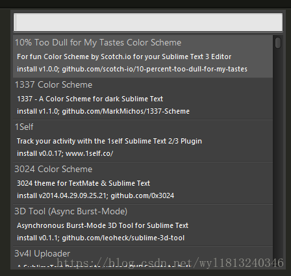Click '1337 - A Color Scheme for dark Sublime Text'

(x=90, y=99)
